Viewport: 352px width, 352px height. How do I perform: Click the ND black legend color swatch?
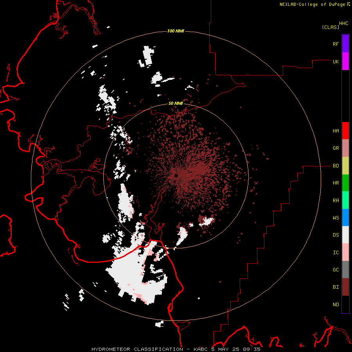pyautogui.click(x=345, y=304)
